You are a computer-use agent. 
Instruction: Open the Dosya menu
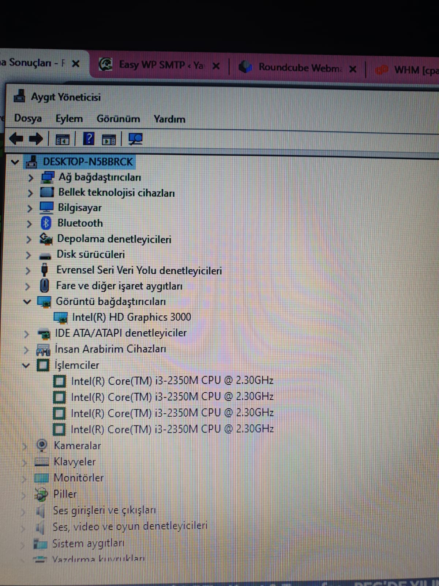coord(28,118)
